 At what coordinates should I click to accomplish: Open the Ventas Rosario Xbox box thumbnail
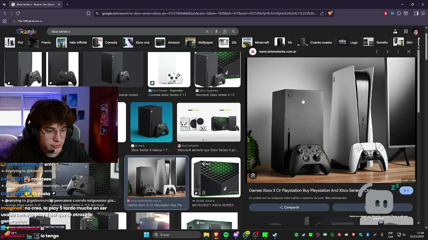pyautogui.click(x=216, y=177)
